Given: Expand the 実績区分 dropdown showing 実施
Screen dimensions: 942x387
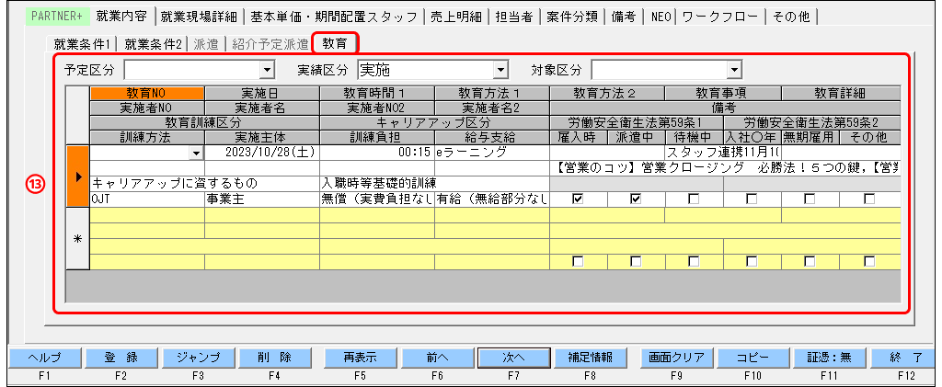Looking at the screenshot, I should click(500, 71).
